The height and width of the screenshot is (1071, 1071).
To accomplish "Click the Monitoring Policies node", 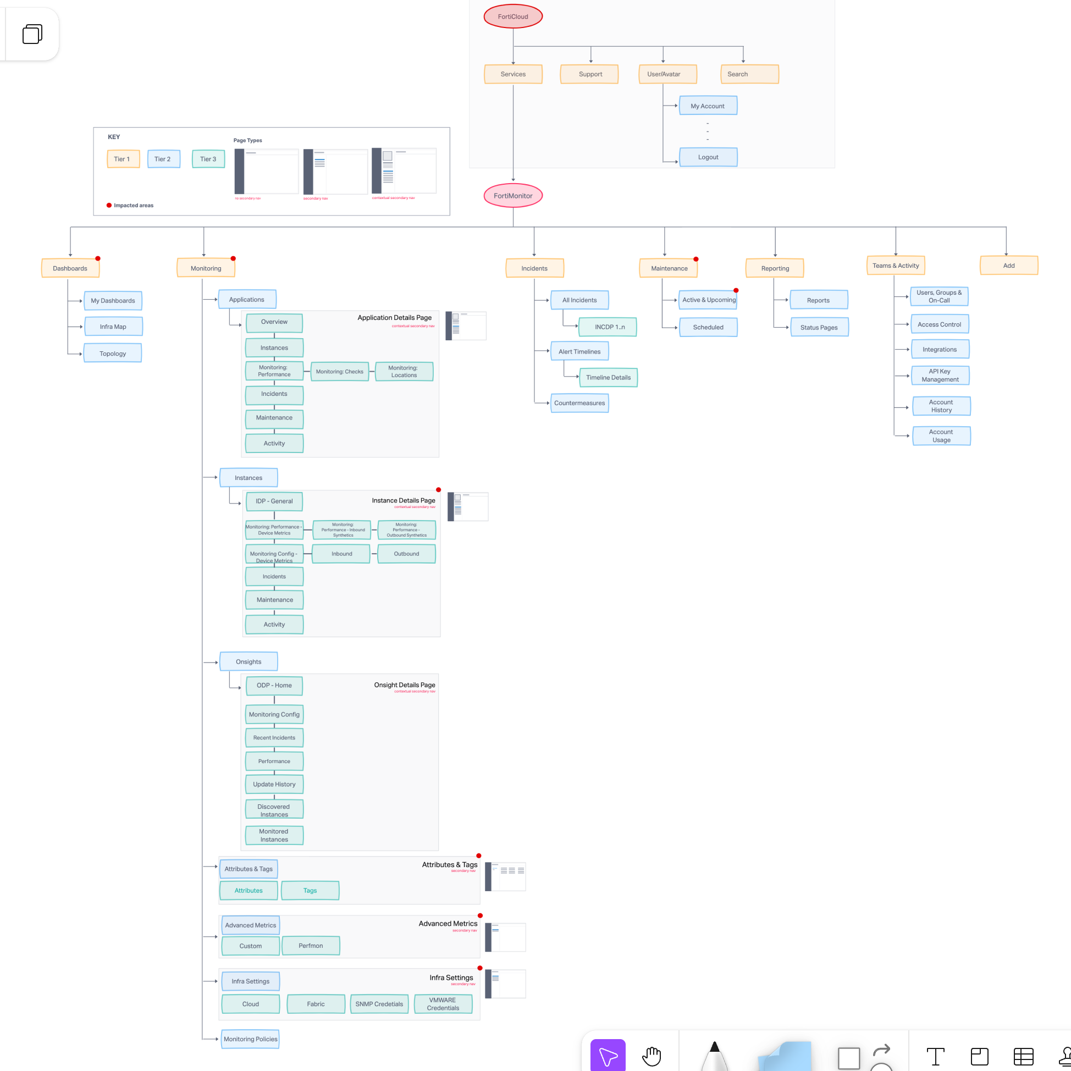I will click(x=251, y=1039).
